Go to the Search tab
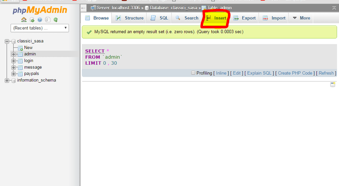This screenshot has height=186, width=339. pyautogui.click(x=187, y=18)
